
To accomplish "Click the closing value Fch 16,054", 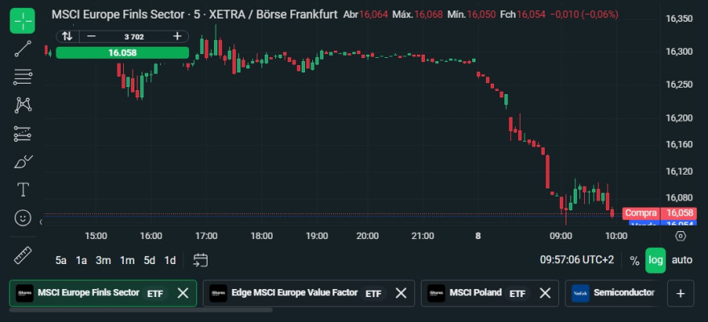I will [x=523, y=14].
